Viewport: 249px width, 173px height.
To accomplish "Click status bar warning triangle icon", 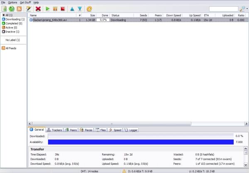I will click(124, 171).
